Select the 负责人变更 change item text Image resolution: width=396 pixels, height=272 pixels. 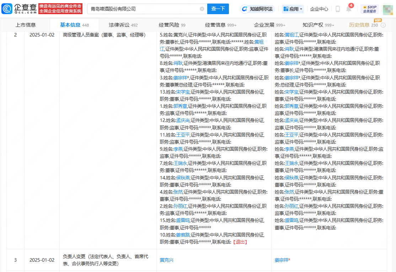click(x=106, y=260)
